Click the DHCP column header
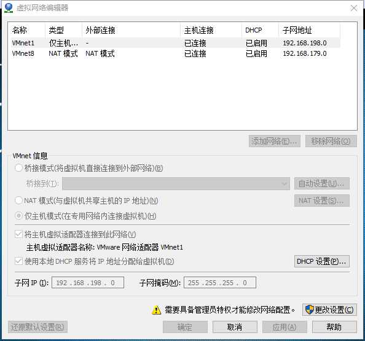 261,30
